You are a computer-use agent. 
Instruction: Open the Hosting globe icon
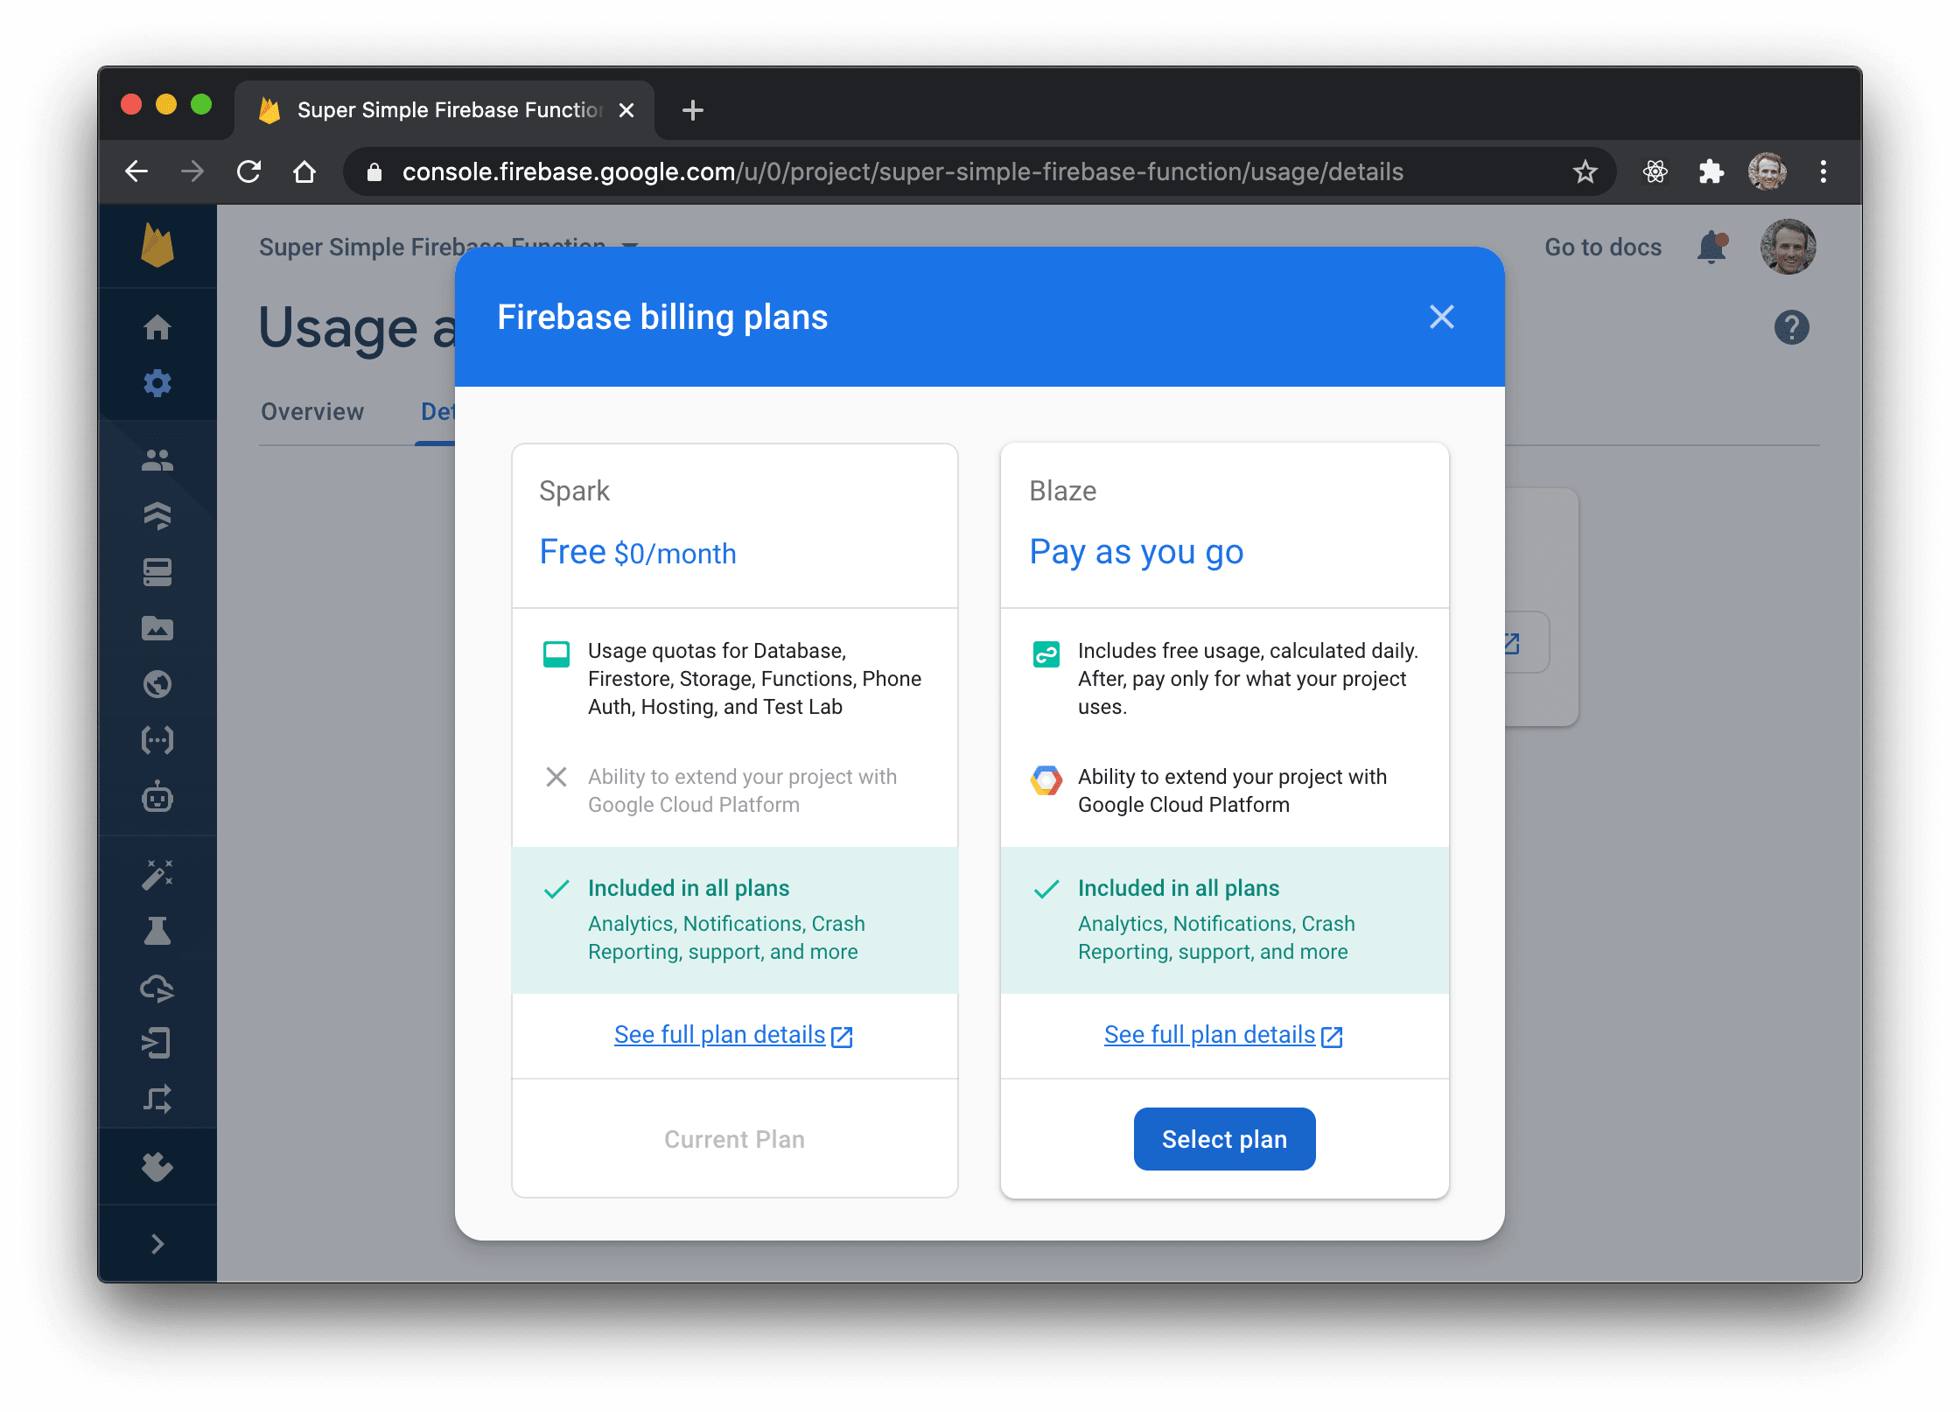(x=158, y=684)
